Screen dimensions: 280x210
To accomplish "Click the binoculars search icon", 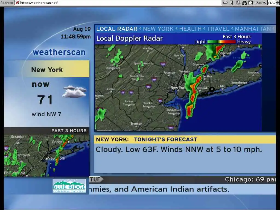I will click(244, 3).
